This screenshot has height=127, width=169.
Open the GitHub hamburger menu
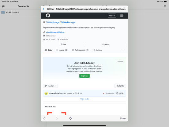click(x=122, y=16)
